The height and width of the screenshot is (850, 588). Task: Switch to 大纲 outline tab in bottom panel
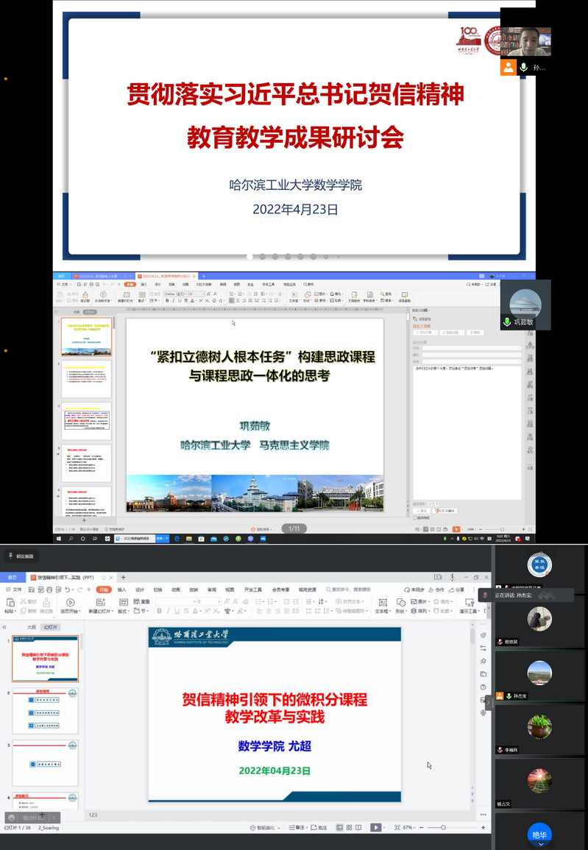click(31, 627)
